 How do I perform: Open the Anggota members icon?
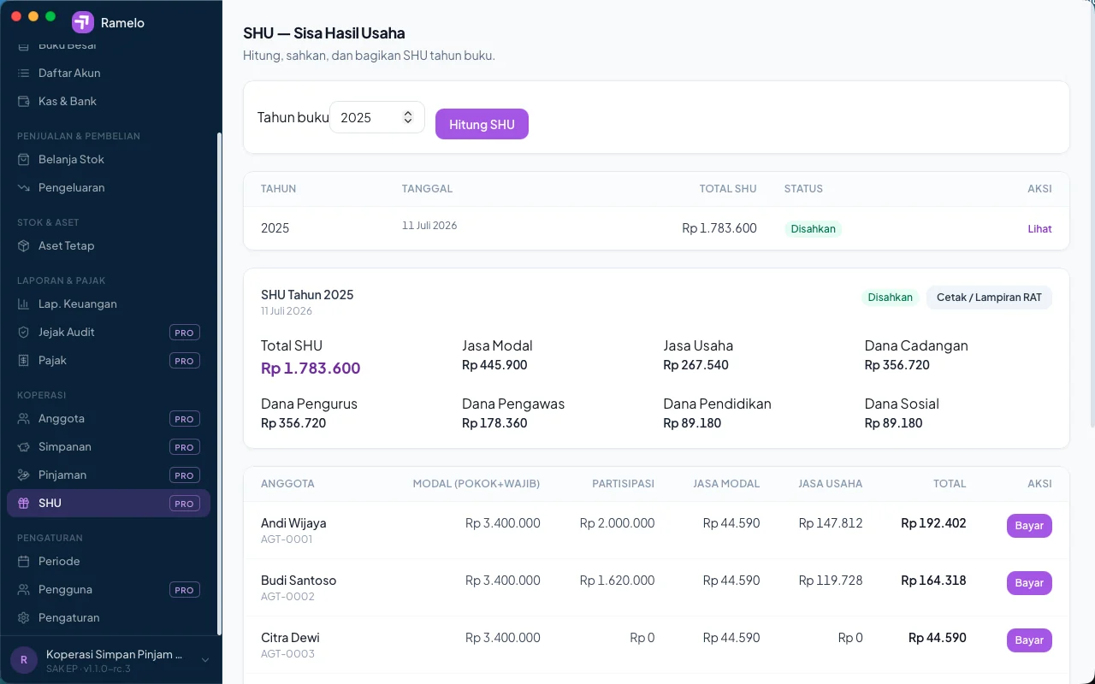[24, 418]
